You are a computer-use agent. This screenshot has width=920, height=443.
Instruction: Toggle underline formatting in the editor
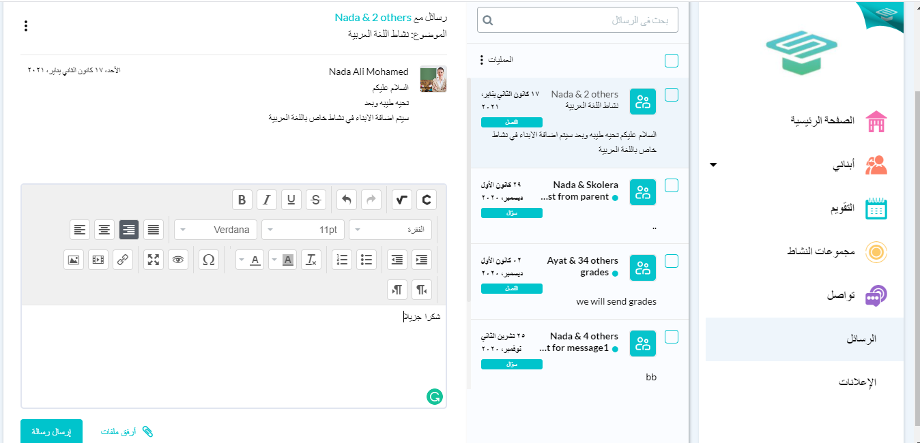291,200
